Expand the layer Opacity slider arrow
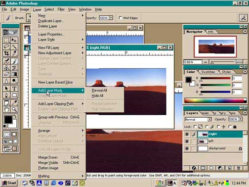Screen dimensions: 249x187 coord(241,119)
